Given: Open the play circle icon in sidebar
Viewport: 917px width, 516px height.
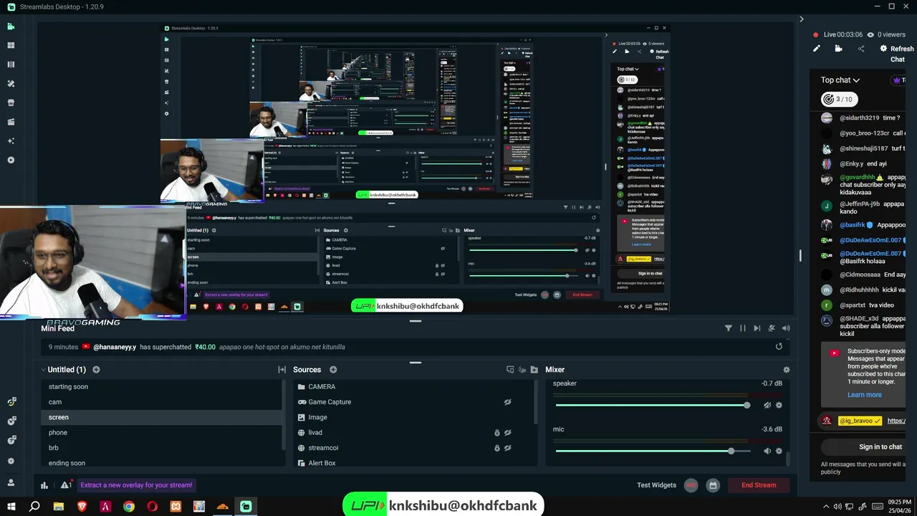Looking at the screenshot, I should click(11, 160).
